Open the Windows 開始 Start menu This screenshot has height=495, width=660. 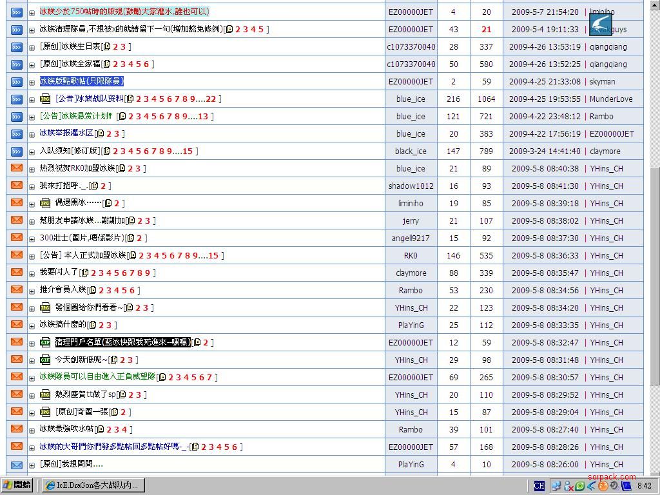(16, 485)
